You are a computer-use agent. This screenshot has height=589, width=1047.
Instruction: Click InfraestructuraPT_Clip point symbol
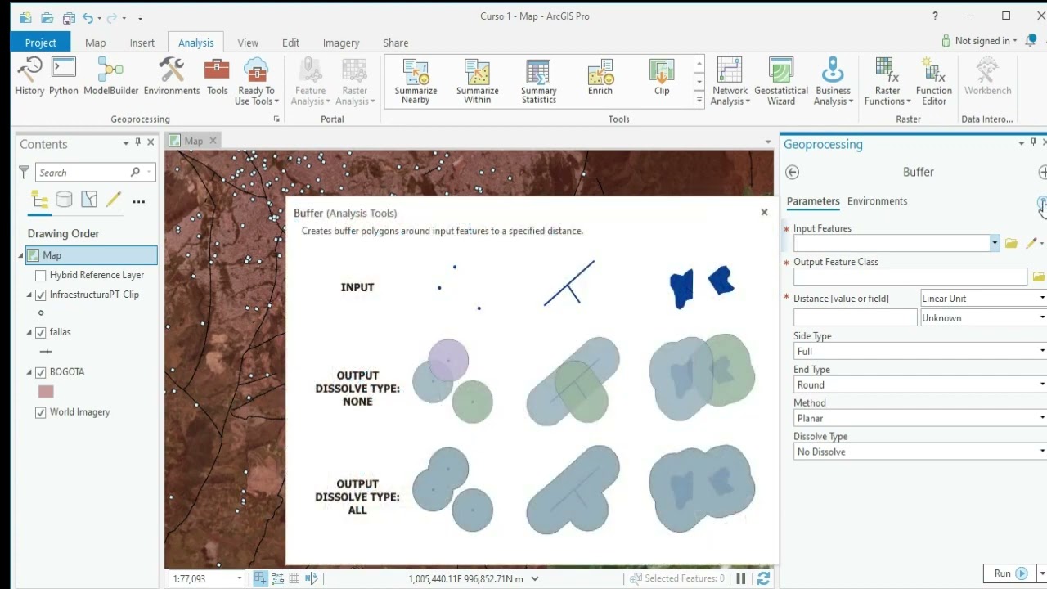point(41,312)
